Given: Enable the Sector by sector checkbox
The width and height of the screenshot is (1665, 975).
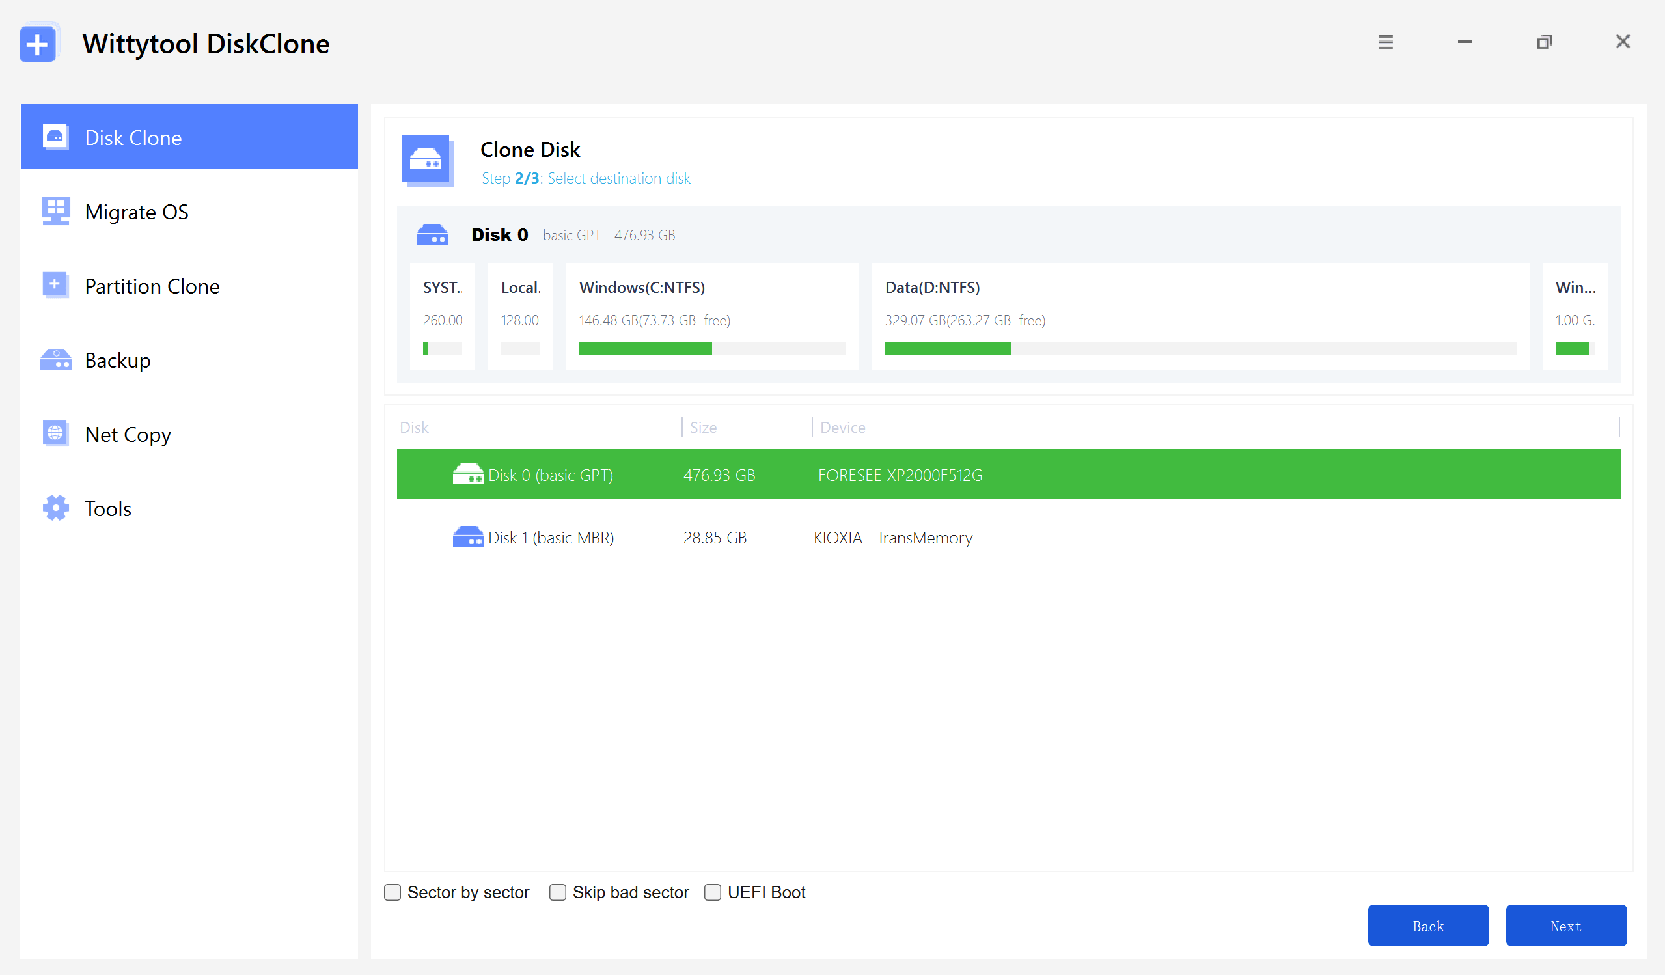Looking at the screenshot, I should pyautogui.click(x=392, y=892).
